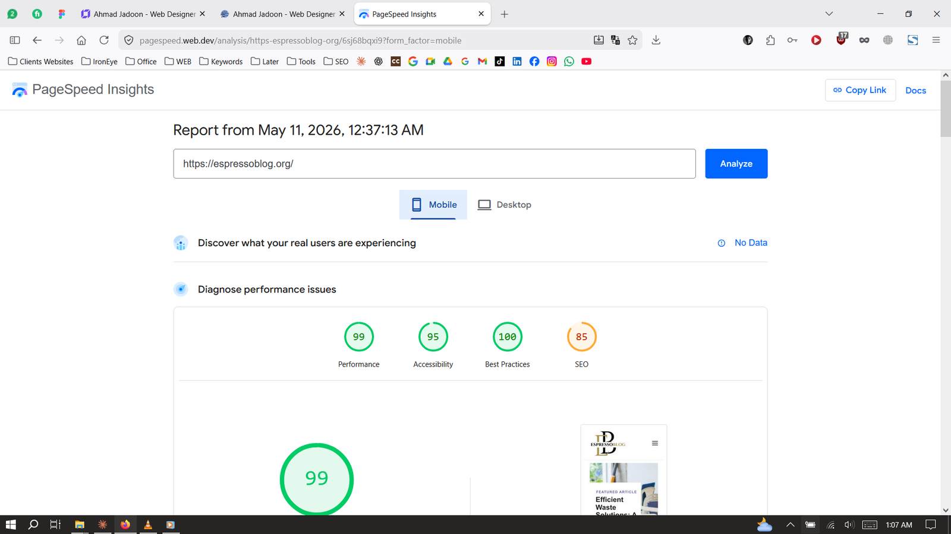Open the Docs link
Image resolution: width=951 pixels, height=534 pixels.
coord(915,90)
